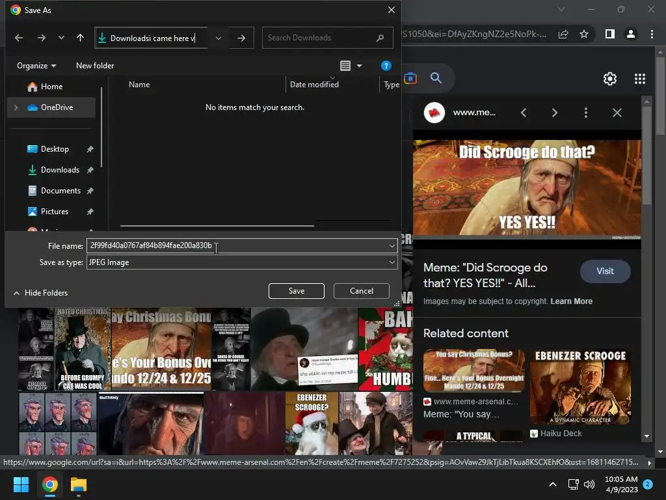Unpin Desktop using its pin icon
The height and width of the screenshot is (500, 666).
(x=90, y=149)
